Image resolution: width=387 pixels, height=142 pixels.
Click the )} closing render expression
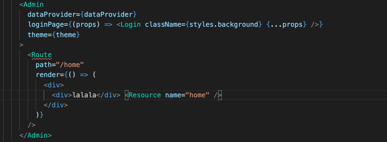tap(40, 115)
